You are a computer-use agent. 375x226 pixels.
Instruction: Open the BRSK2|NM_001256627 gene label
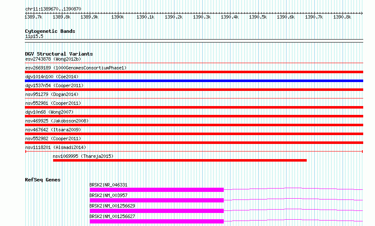tap(112, 216)
